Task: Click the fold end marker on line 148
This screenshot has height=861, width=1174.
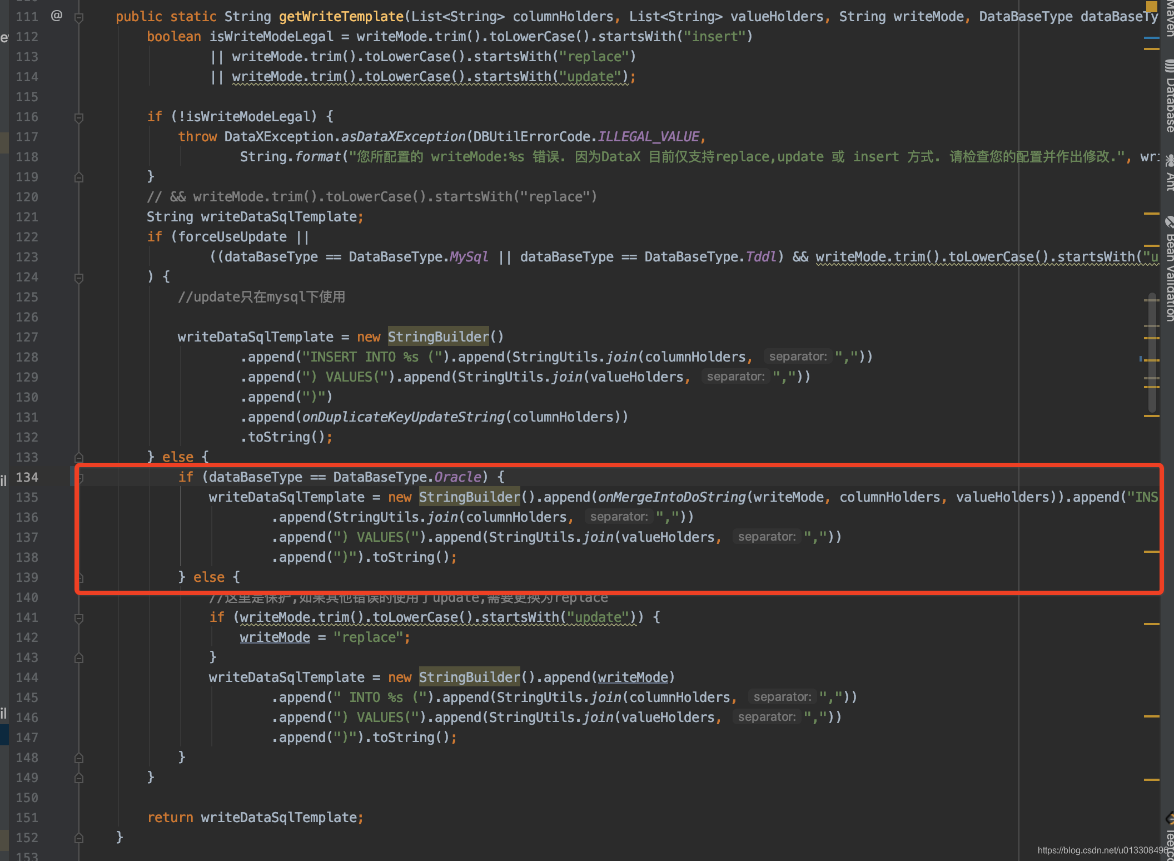Action: click(x=79, y=758)
